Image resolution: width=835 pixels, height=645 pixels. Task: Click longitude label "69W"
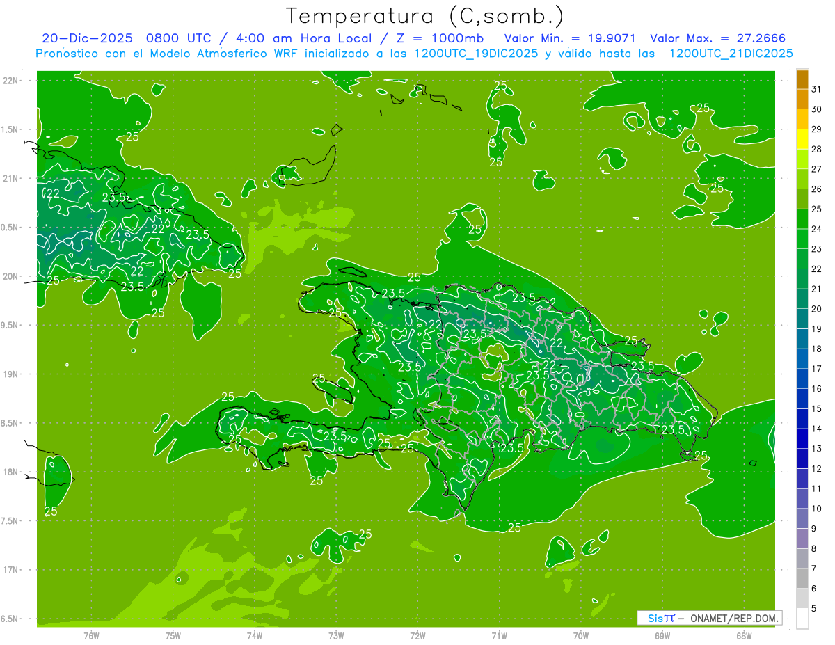[662, 635]
